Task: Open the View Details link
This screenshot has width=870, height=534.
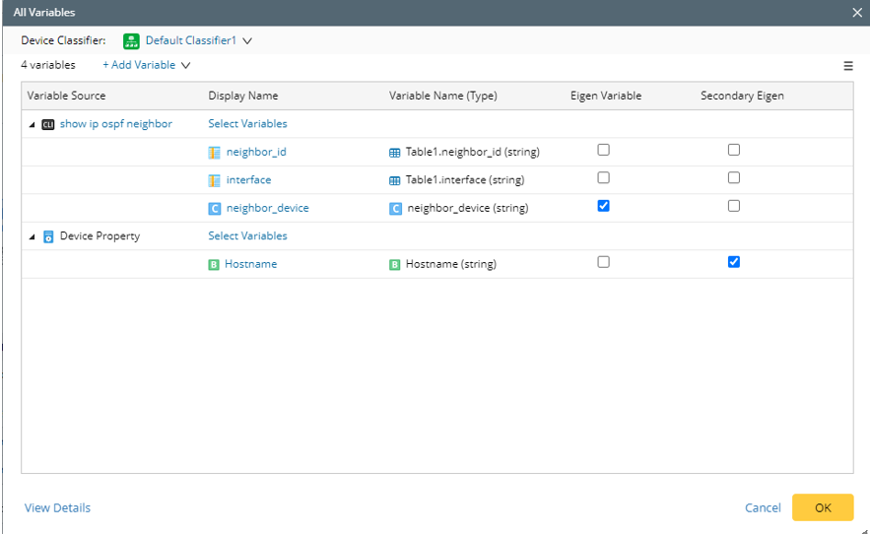Action: (57, 507)
